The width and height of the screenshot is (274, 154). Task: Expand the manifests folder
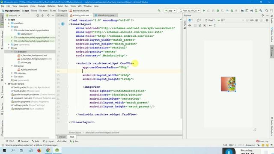pyautogui.click(x=9, y=23)
